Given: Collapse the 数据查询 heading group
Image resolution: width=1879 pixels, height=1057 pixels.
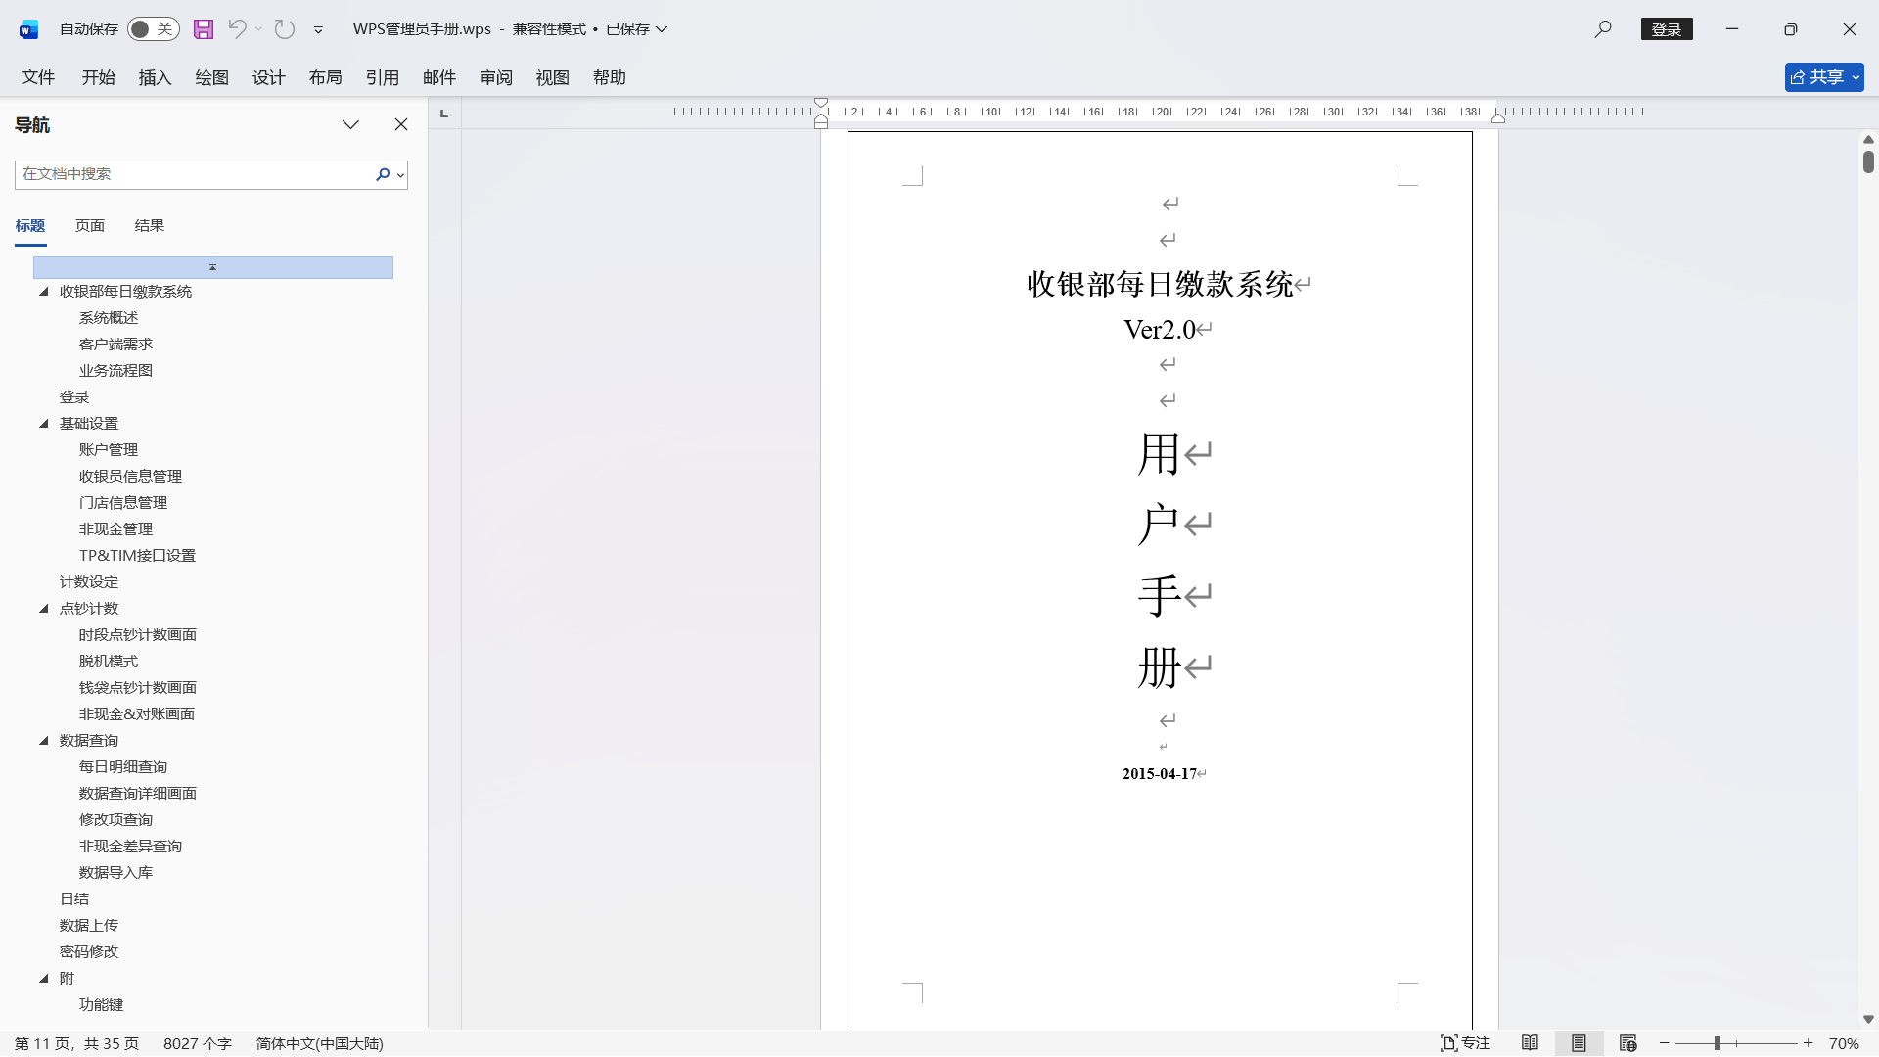Looking at the screenshot, I should pyautogui.click(x=44, y=741).
